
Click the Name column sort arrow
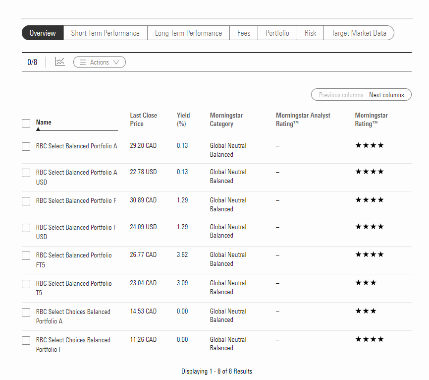[38, 129]
